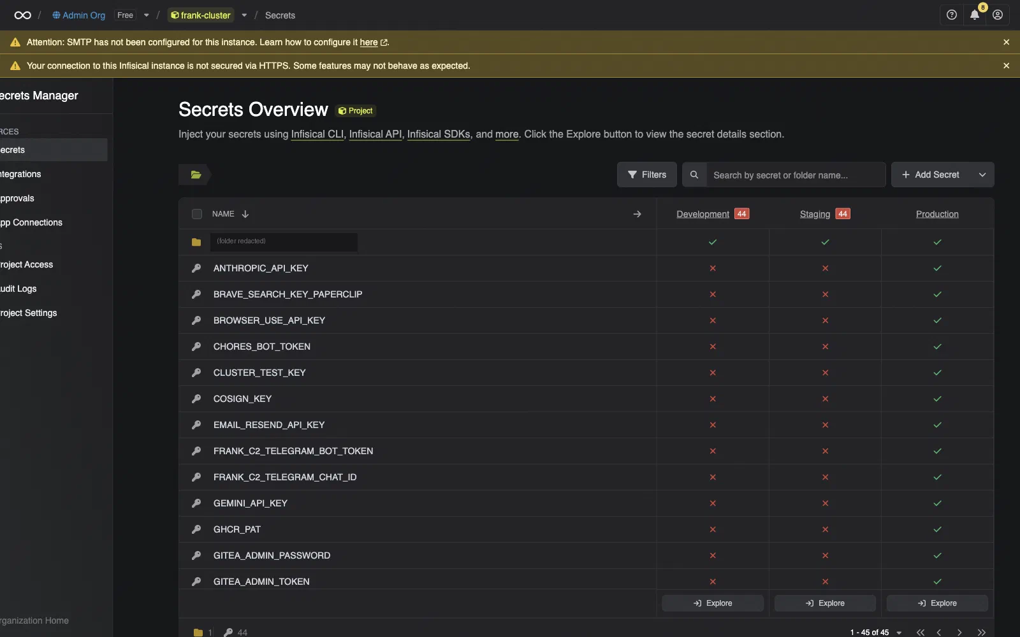
Task: Click the Development column header
Action: 703,214
